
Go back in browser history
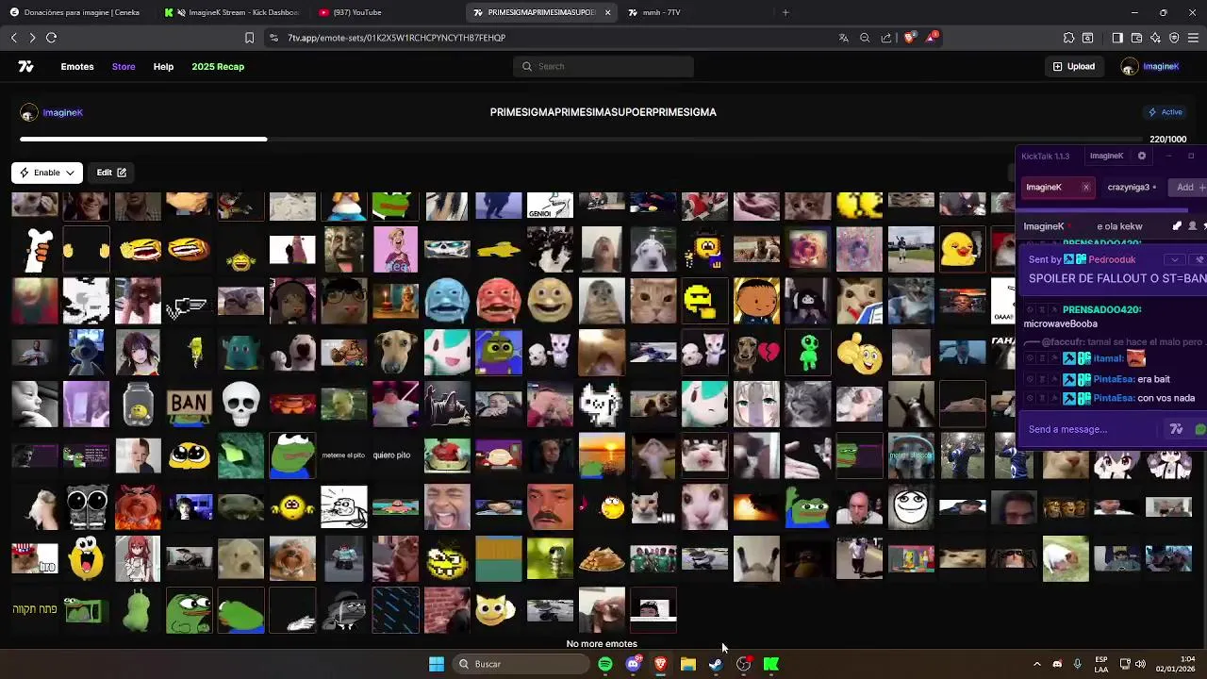tap(13, 38)
